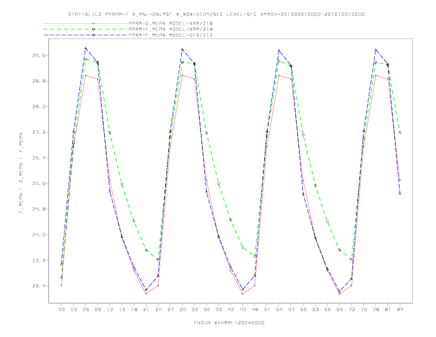Click the chart title starting 'STAT=SL1L2 PARAM=T'
The image size is (436, 337).
click(x=216, y=14)
